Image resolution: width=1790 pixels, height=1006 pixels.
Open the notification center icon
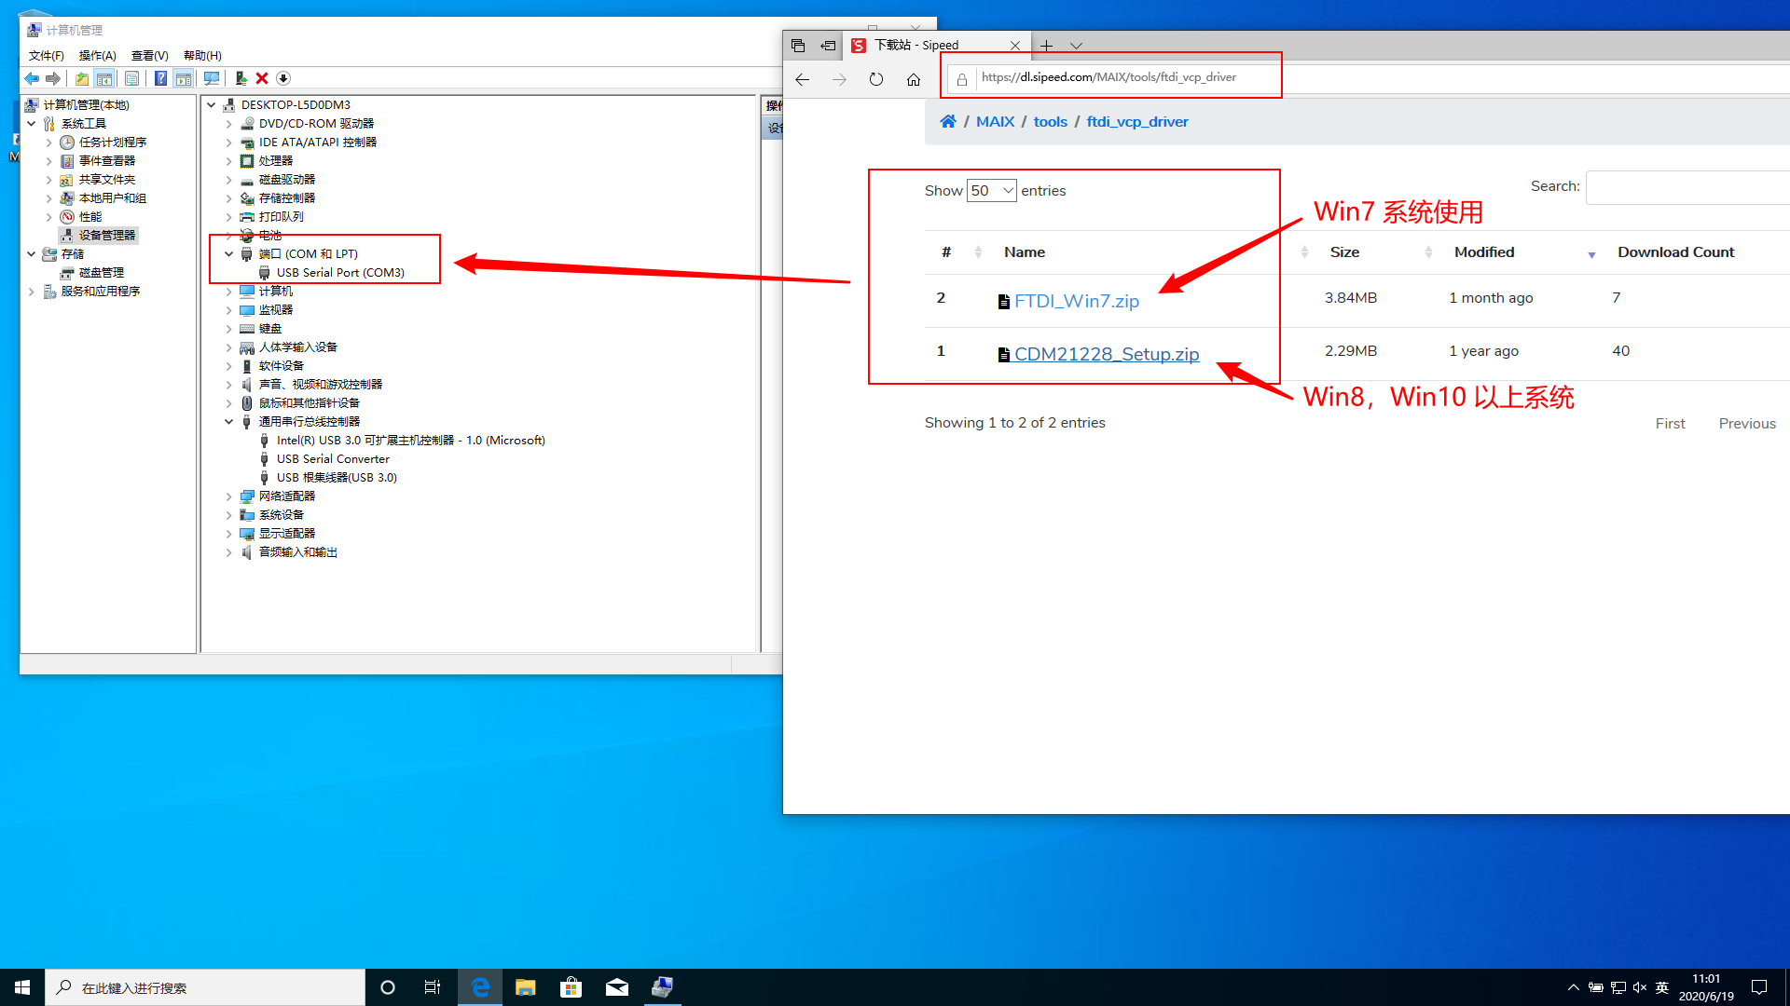pyautogui.click(x=1759, y=987)
